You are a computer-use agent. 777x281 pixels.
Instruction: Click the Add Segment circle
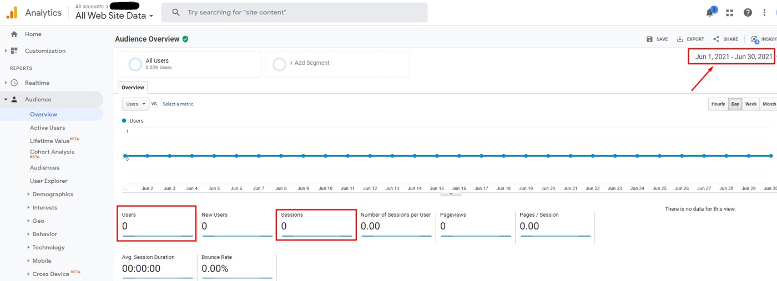280,64
